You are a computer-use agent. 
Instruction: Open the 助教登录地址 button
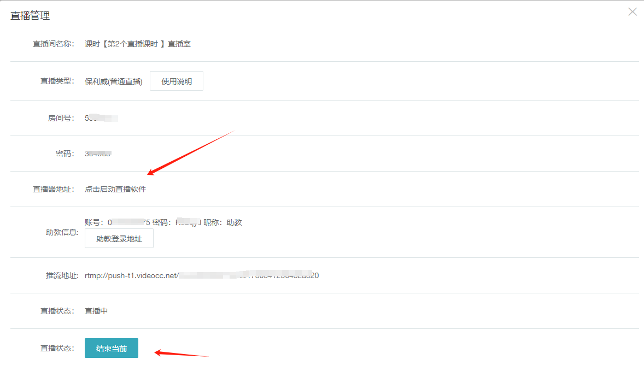point(119,239)
